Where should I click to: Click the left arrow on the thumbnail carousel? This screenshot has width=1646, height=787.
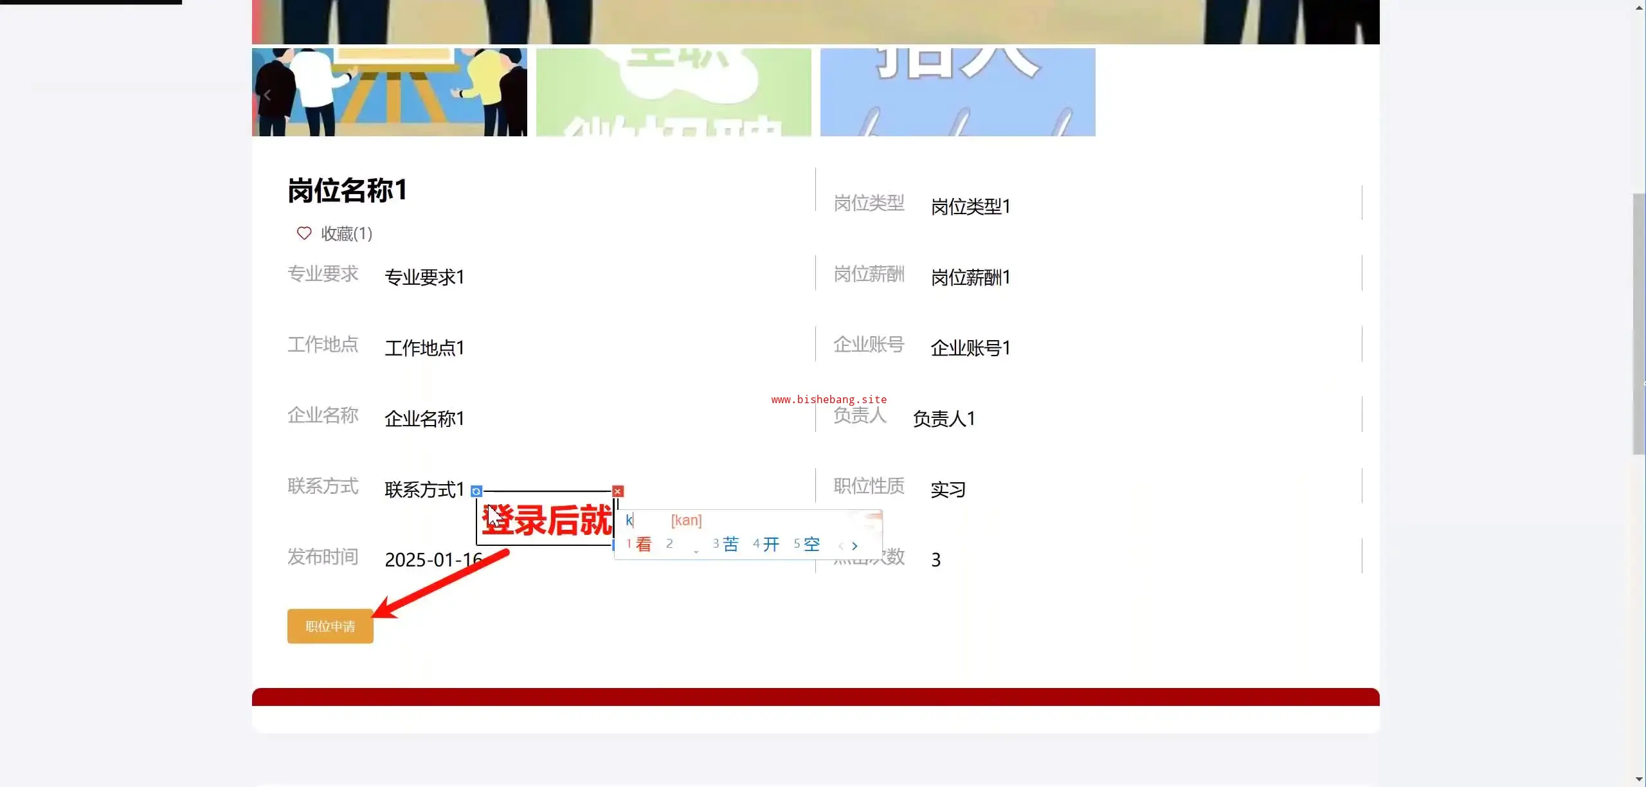tap(267, 95)
